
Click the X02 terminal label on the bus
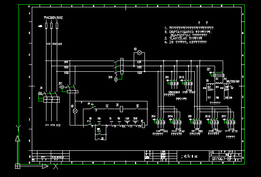(x=66, y=67)
